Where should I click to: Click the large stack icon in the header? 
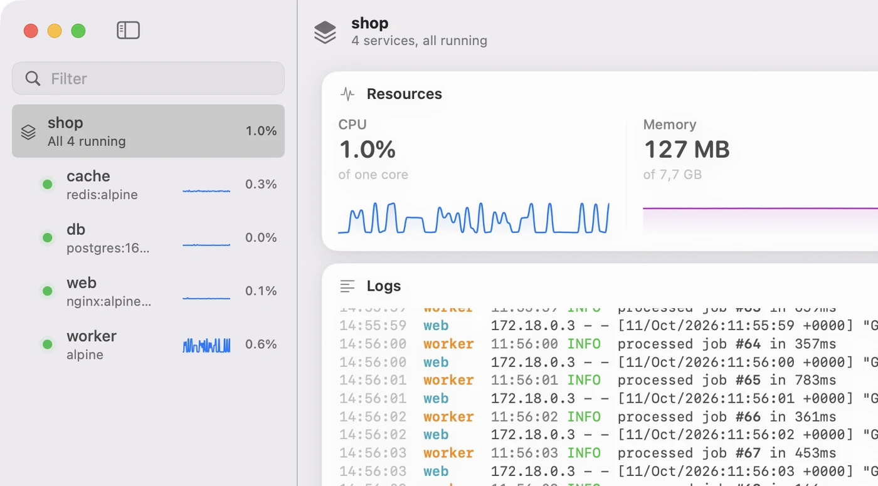[x=325, y=32]
